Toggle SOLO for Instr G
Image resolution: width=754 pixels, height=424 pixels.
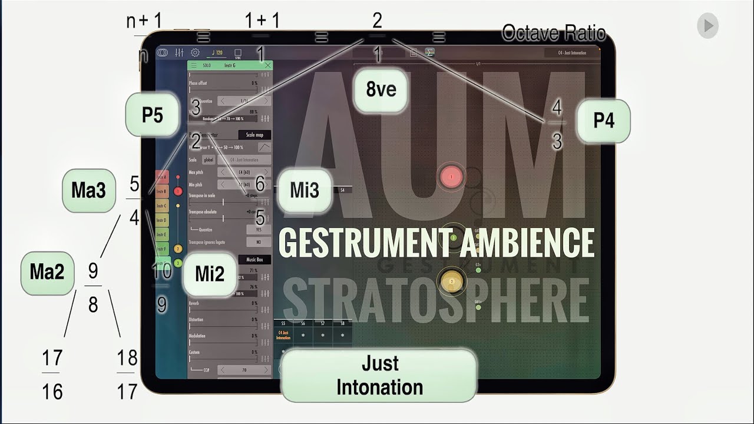click(x=207, y=65)
